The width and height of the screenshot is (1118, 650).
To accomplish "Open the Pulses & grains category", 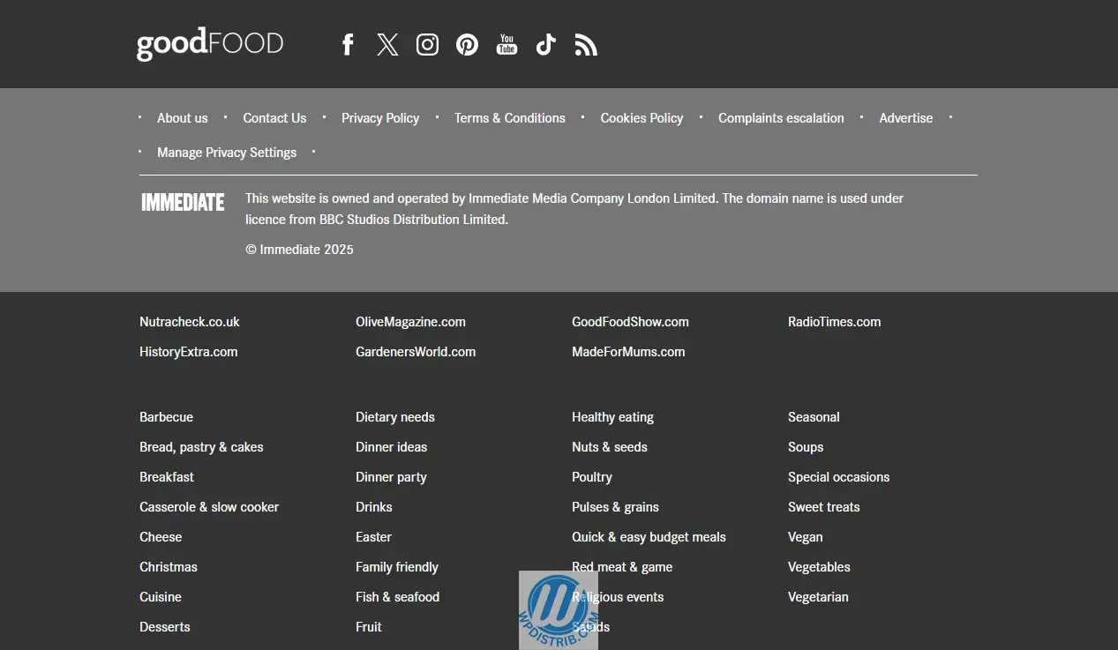I will (615, 507).
